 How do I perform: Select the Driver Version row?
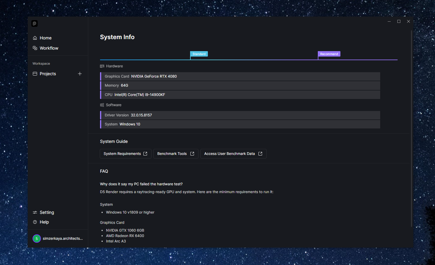tap(240, 115)
